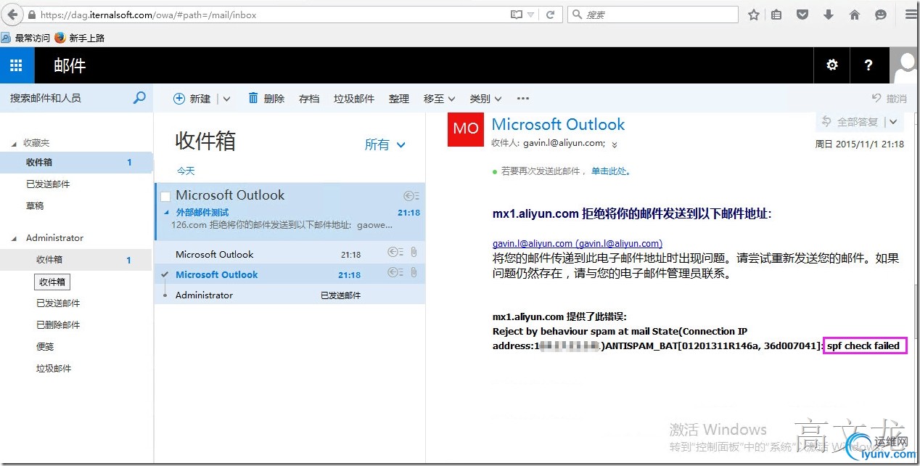The width and height of the screenshot is (920, 466).
Task: Click the 单击此处 resend link
Action: point(610,171)
